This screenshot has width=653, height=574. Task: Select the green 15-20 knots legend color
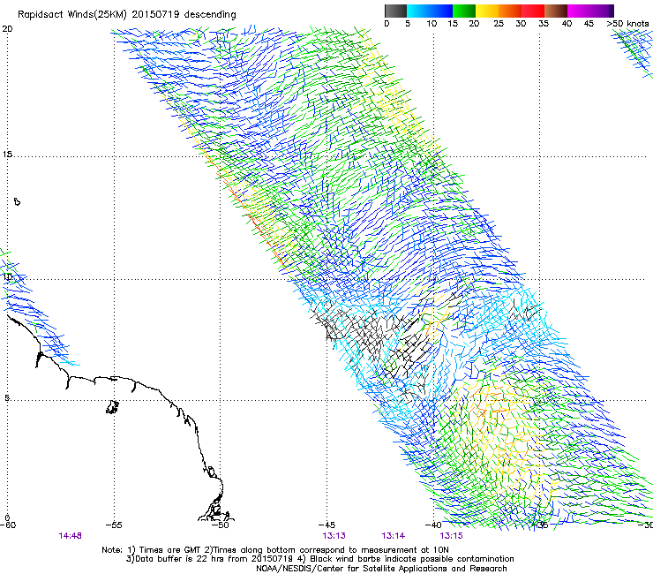[x=464, y=11]
